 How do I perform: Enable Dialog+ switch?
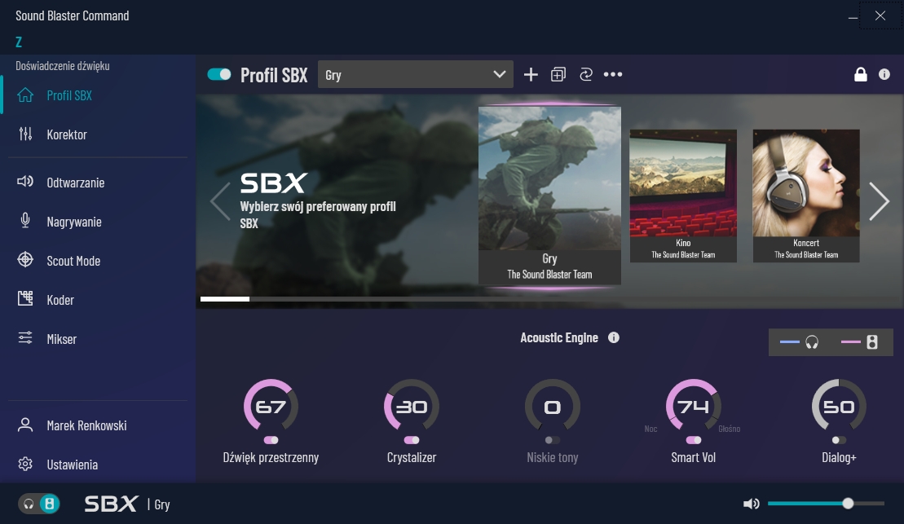839,440
